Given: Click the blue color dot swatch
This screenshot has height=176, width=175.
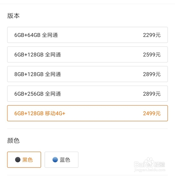Looking at the screenshot, I should [55, 160].
